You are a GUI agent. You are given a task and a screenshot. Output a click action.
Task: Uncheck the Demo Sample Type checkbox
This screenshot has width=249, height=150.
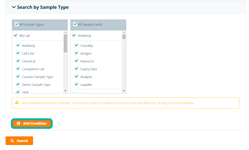(18, 85)
